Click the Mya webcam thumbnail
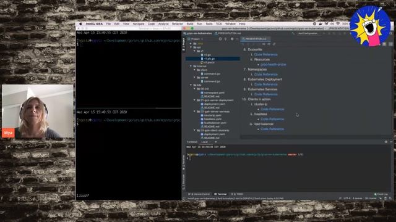396x222 pixels. coord(38,111)
